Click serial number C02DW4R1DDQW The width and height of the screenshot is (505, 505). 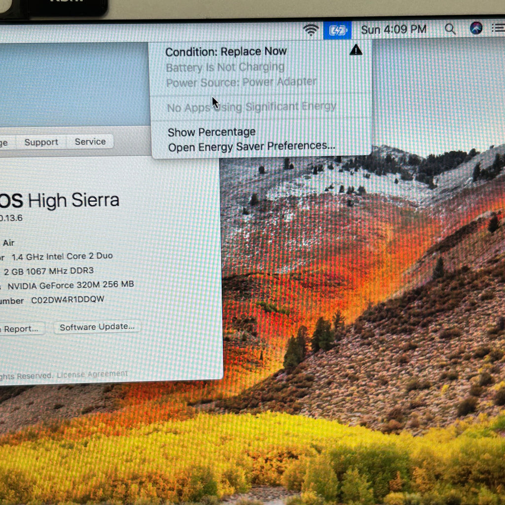68,299
